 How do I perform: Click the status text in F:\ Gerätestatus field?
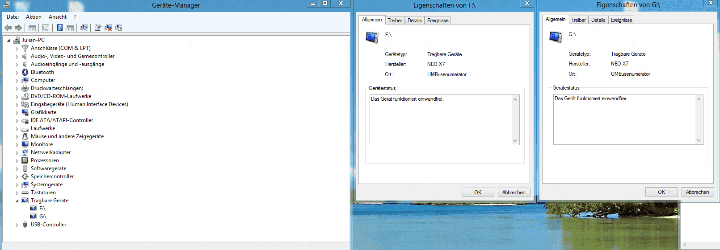tap(407, 99)
